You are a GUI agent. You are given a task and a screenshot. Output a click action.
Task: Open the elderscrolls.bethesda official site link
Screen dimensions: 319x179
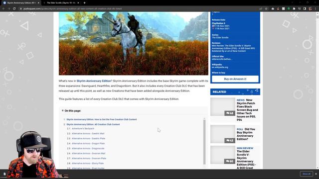coord(221,59)
